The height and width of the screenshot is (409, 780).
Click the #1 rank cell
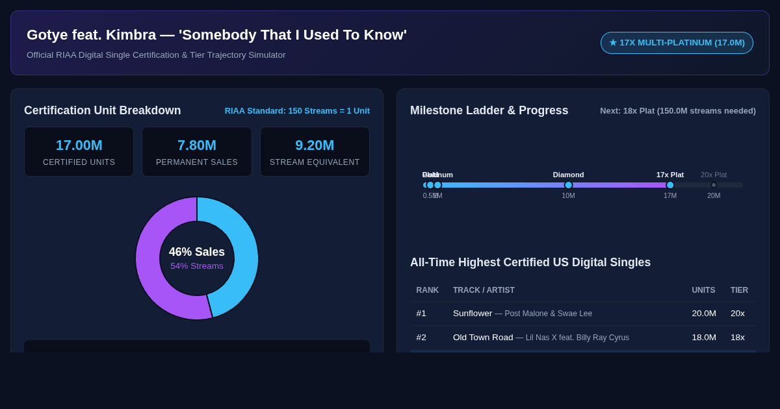[x=421, y=314]
